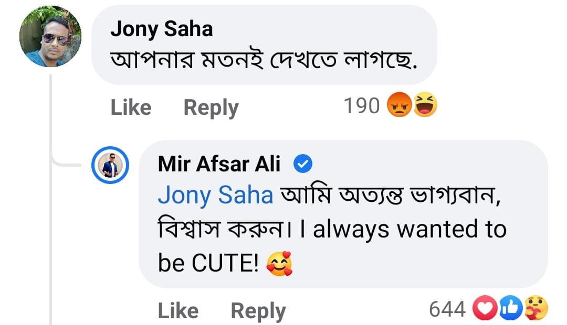Click Like under Jony Saha's comment
Image resolution: width=567 pixels, height=325 pixels.
[x=130, y=107]
